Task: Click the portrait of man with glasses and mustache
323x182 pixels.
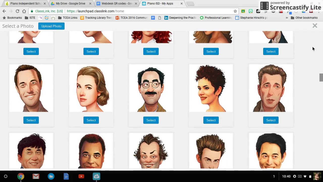Action: click(x=151, y=88)
